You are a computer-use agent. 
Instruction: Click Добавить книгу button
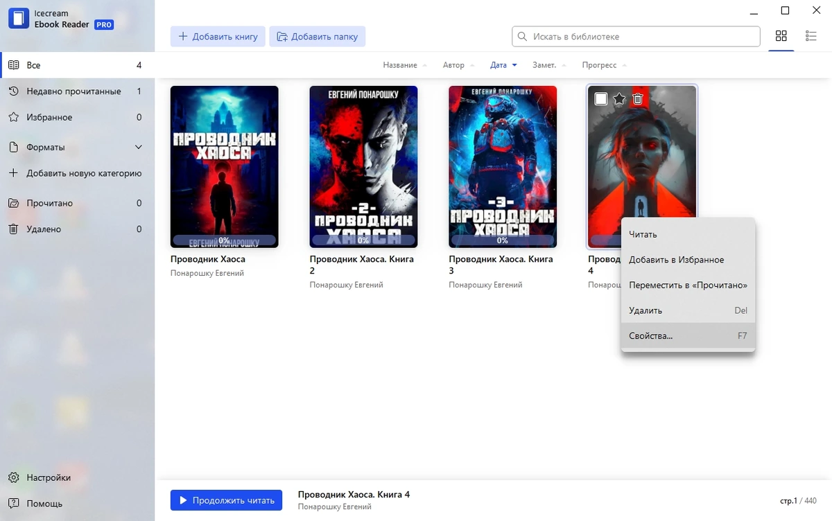click(x=218, y=37)
